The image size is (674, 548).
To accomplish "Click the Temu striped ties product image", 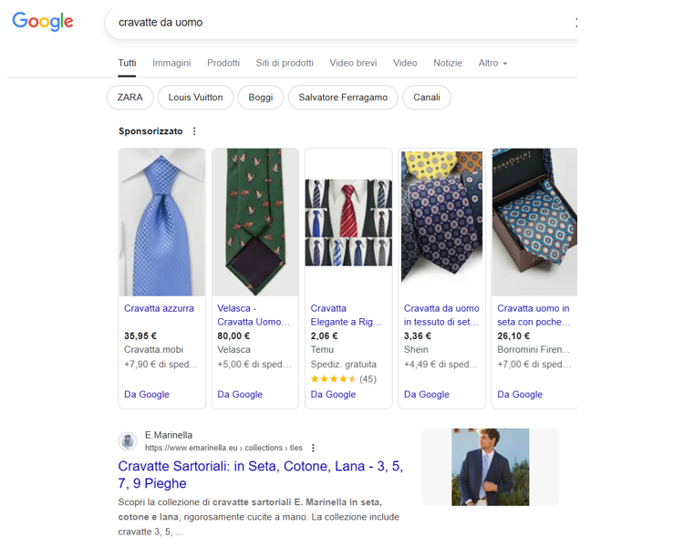I will tap(348, 222).
